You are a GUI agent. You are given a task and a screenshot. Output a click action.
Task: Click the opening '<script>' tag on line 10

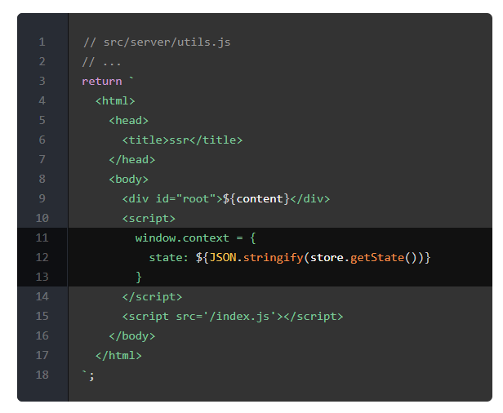[x=149, y=219]
